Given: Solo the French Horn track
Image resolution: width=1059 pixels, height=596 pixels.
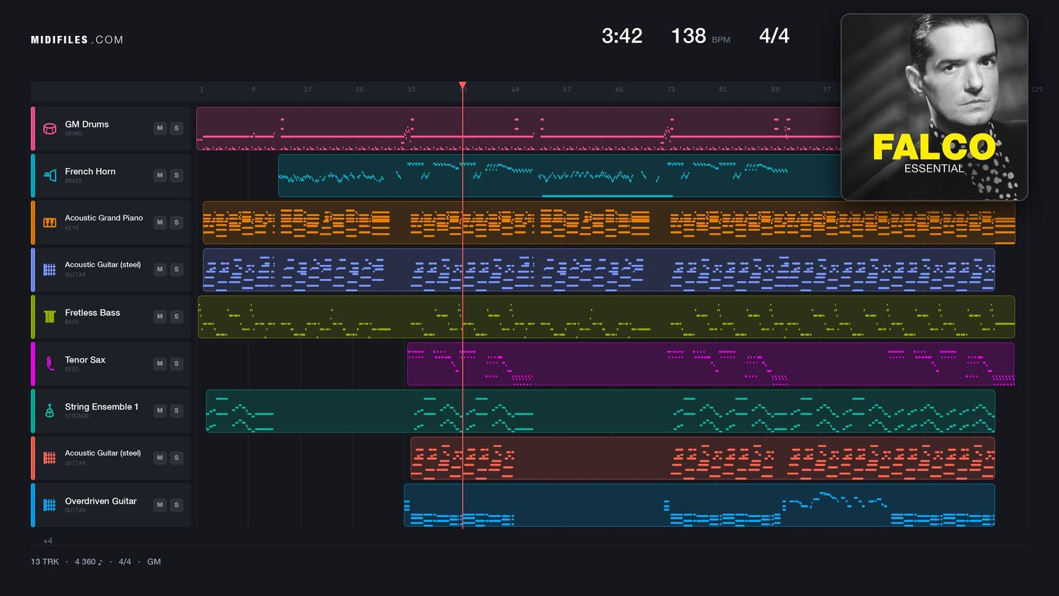Looking at the screenshot, I should tap(176, 175).
